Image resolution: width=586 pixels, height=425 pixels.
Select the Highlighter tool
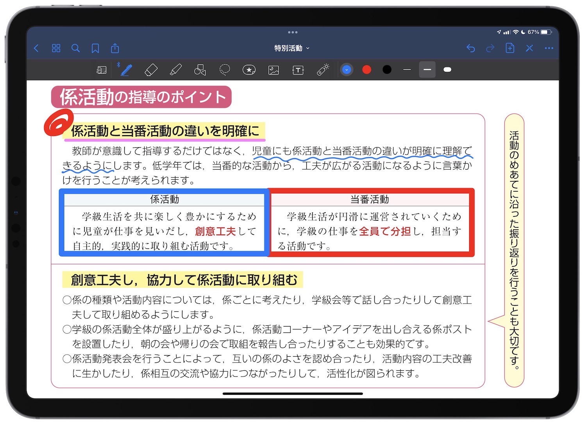[x=175, y=70]
